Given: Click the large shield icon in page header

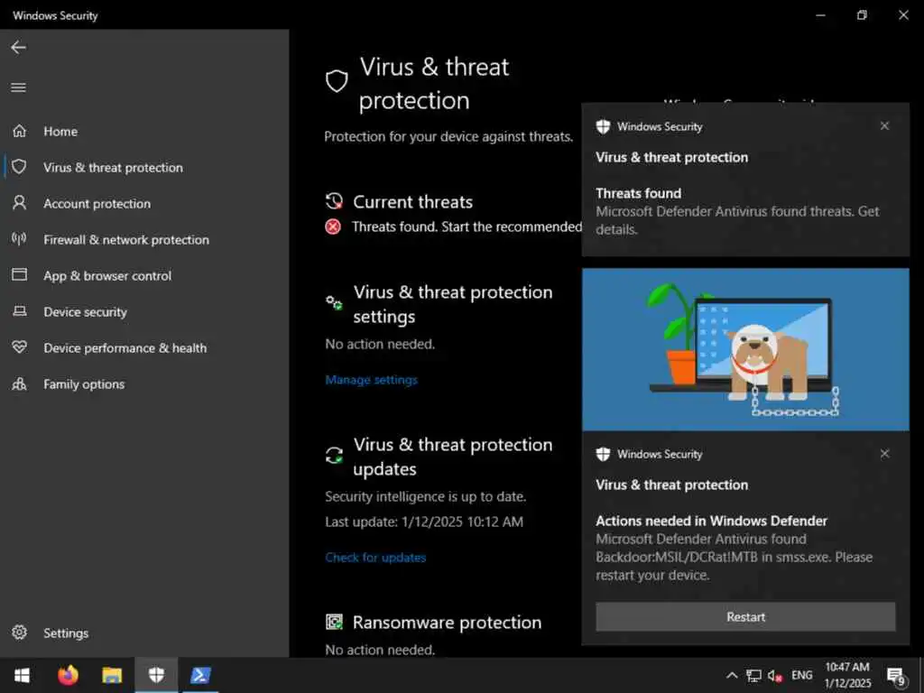Looking at the screenshot, I should [x=337, y=81].
